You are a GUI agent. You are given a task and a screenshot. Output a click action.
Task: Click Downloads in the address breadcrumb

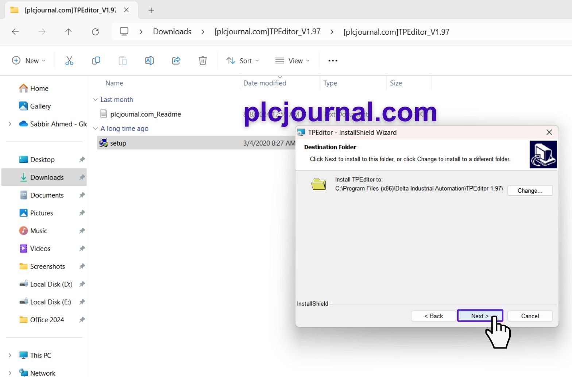[x=172, y=32]
